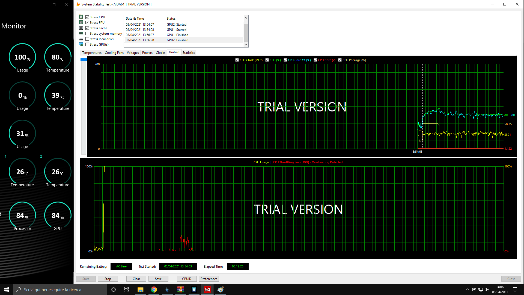Enable the Stress system memory checkbox
Viewport: 524px width, 295px height.
click(x=87, y=33)
